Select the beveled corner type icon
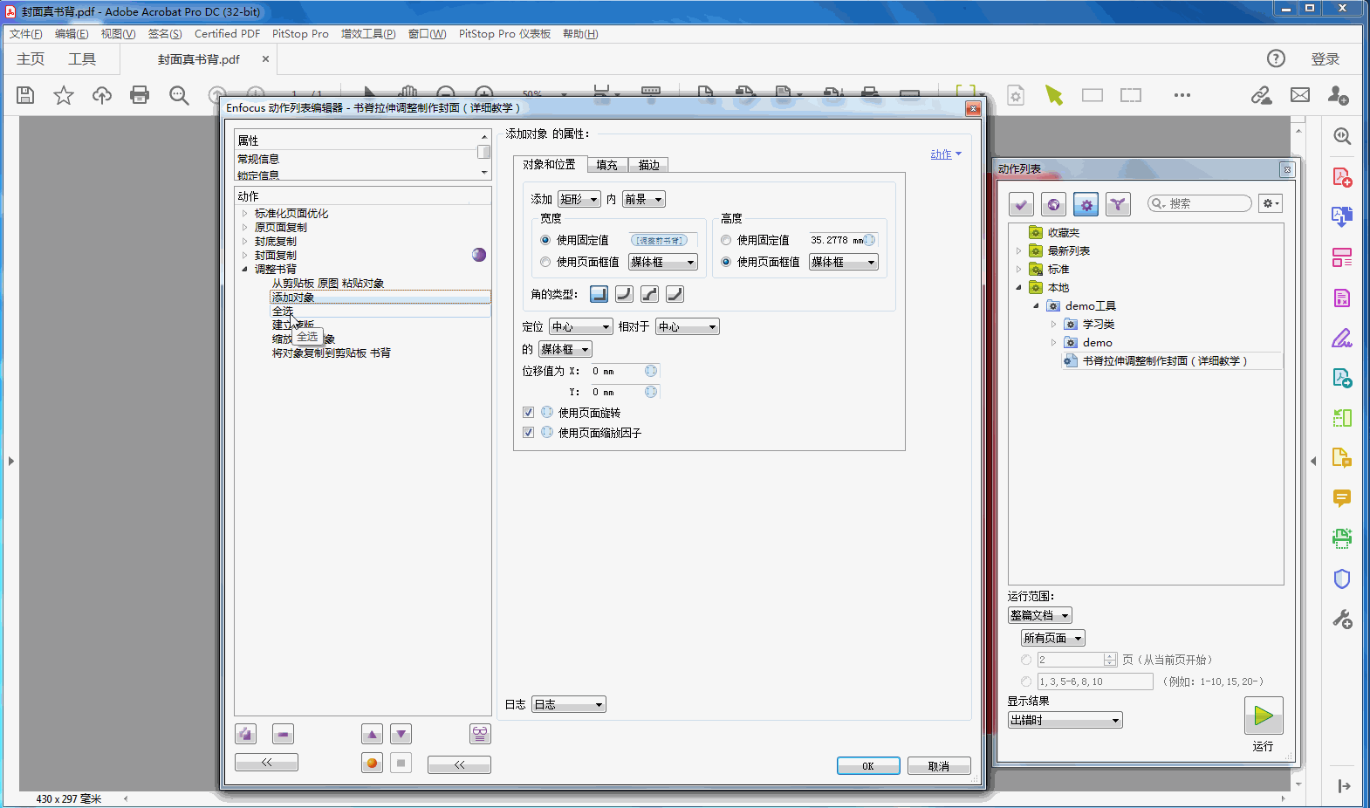The width and height of the screenshot is (1370, 808). (675, 294)
